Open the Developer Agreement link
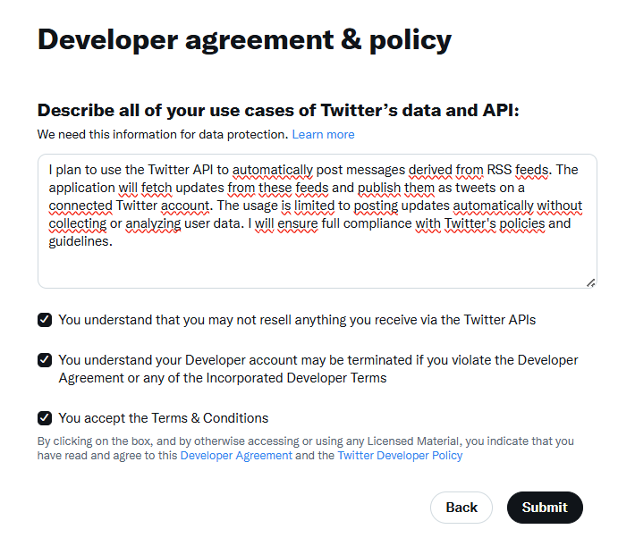This screenshot has width=635, height=546. click(x=236, y=456)
